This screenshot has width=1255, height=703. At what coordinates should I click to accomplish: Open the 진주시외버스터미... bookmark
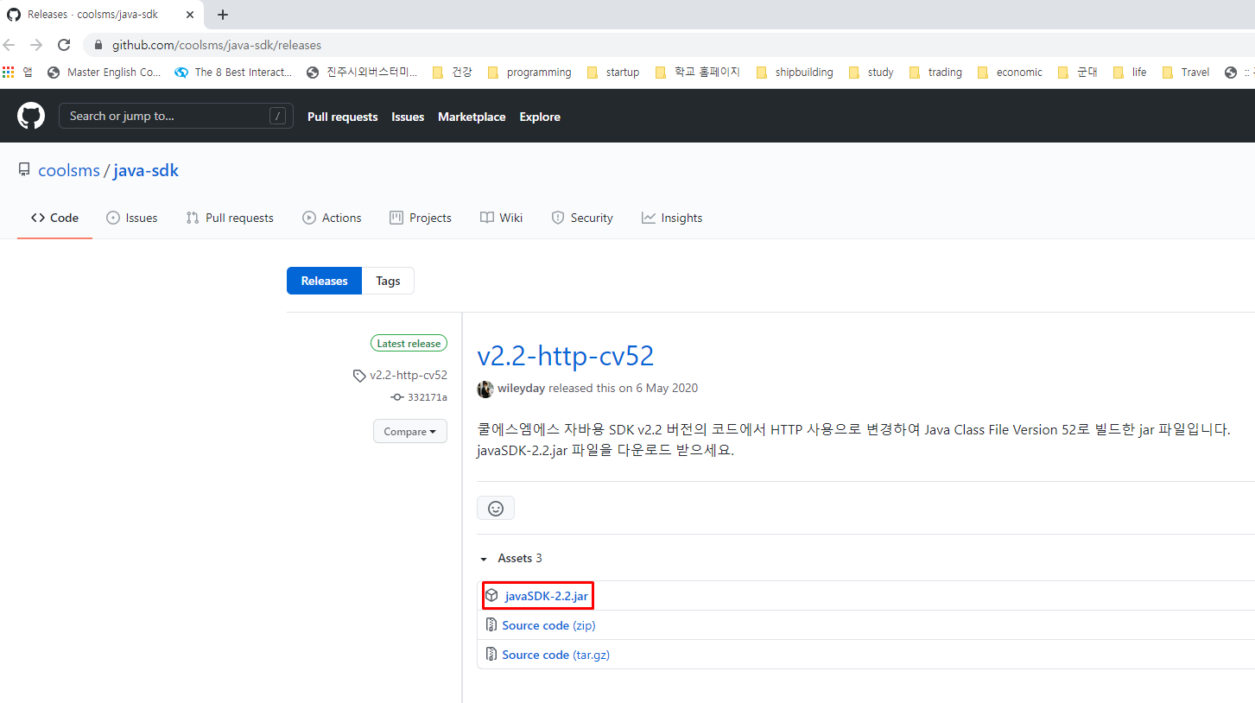(x=362, y=72)
